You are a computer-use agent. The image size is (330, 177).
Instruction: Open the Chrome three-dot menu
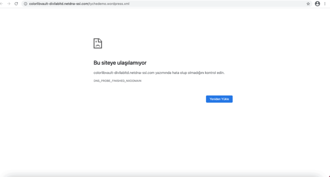click(x=325, y=4)
